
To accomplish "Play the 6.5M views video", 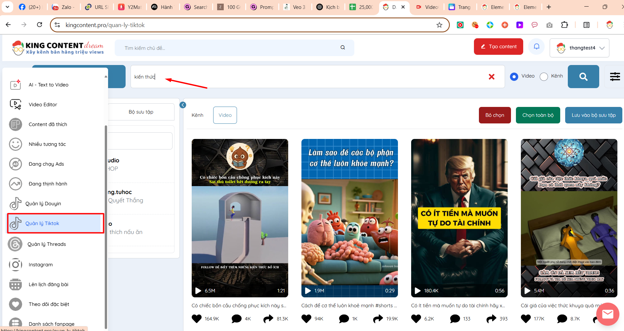I will click(x=198, y=291).
